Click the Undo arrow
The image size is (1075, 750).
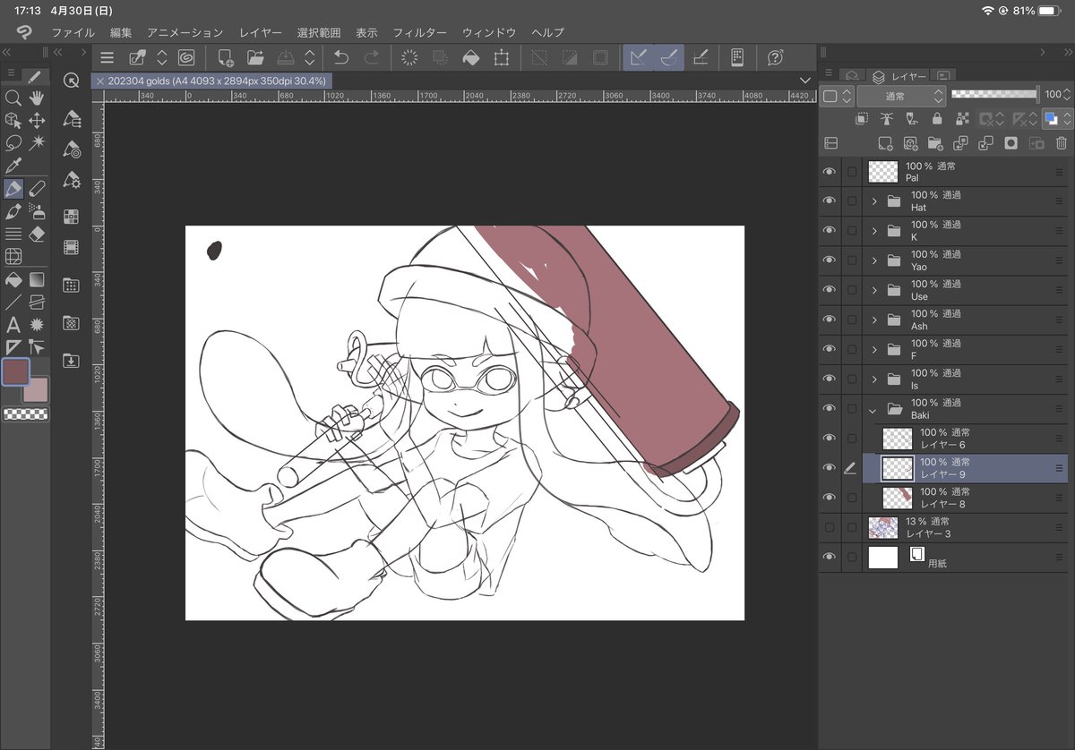[x=341, y=58]
